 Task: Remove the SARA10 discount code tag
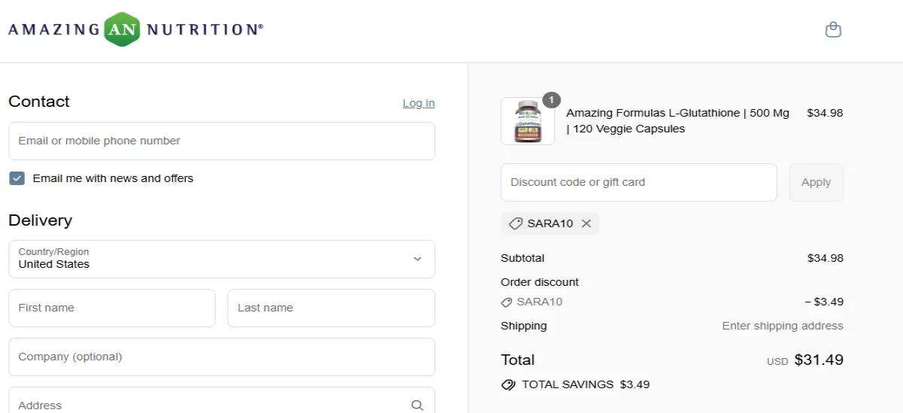(x=586, y=223)
